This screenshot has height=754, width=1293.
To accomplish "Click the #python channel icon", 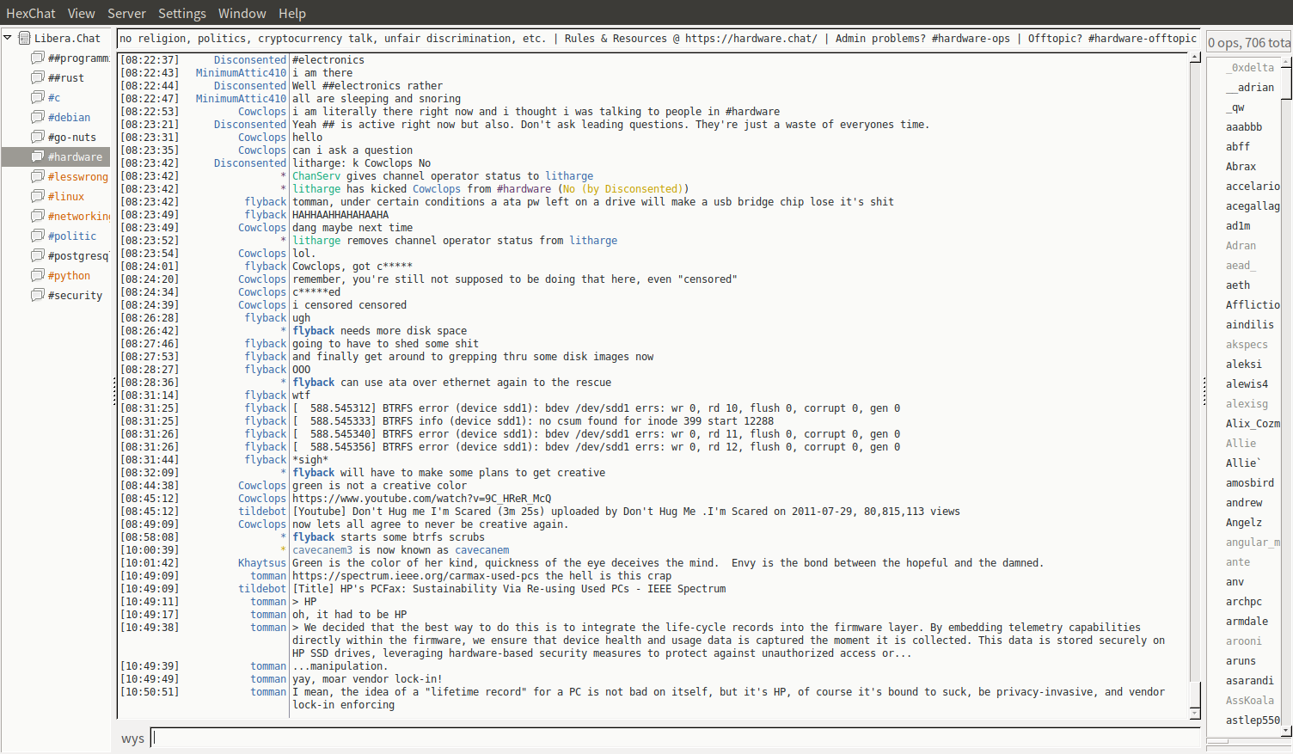I will (38, 275).
